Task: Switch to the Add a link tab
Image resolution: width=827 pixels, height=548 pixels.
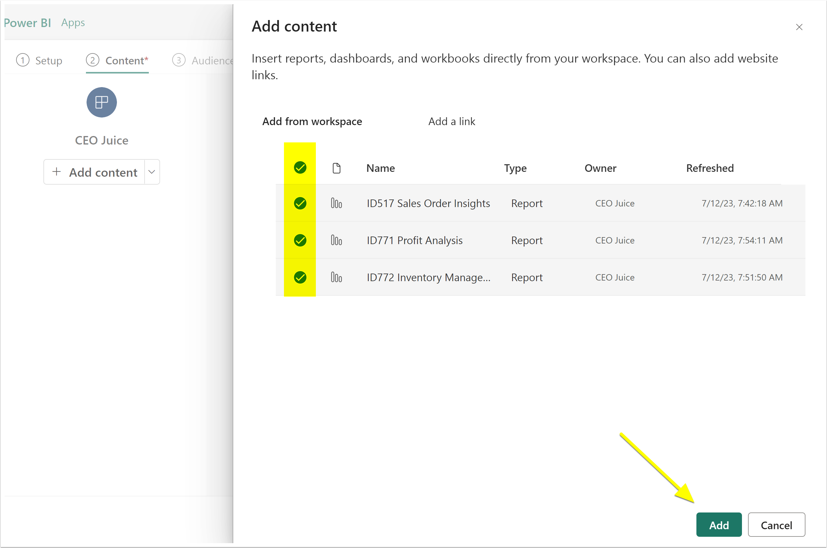Action: (452, 121)
